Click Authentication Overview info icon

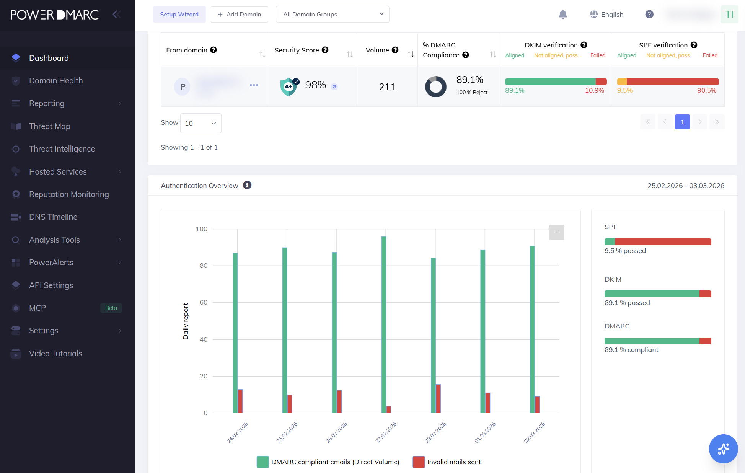pos(247,185)
